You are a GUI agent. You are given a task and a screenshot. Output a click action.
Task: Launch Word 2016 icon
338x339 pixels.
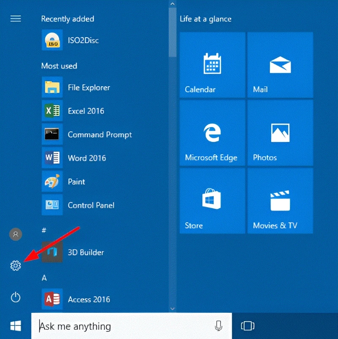pyautogui.click(x=52, y=158)
